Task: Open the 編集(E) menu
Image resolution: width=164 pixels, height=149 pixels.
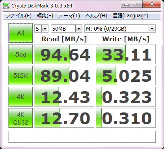Action: coord(45,16)
